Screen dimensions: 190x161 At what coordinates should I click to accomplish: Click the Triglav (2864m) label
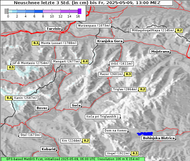tap(125, 89)
